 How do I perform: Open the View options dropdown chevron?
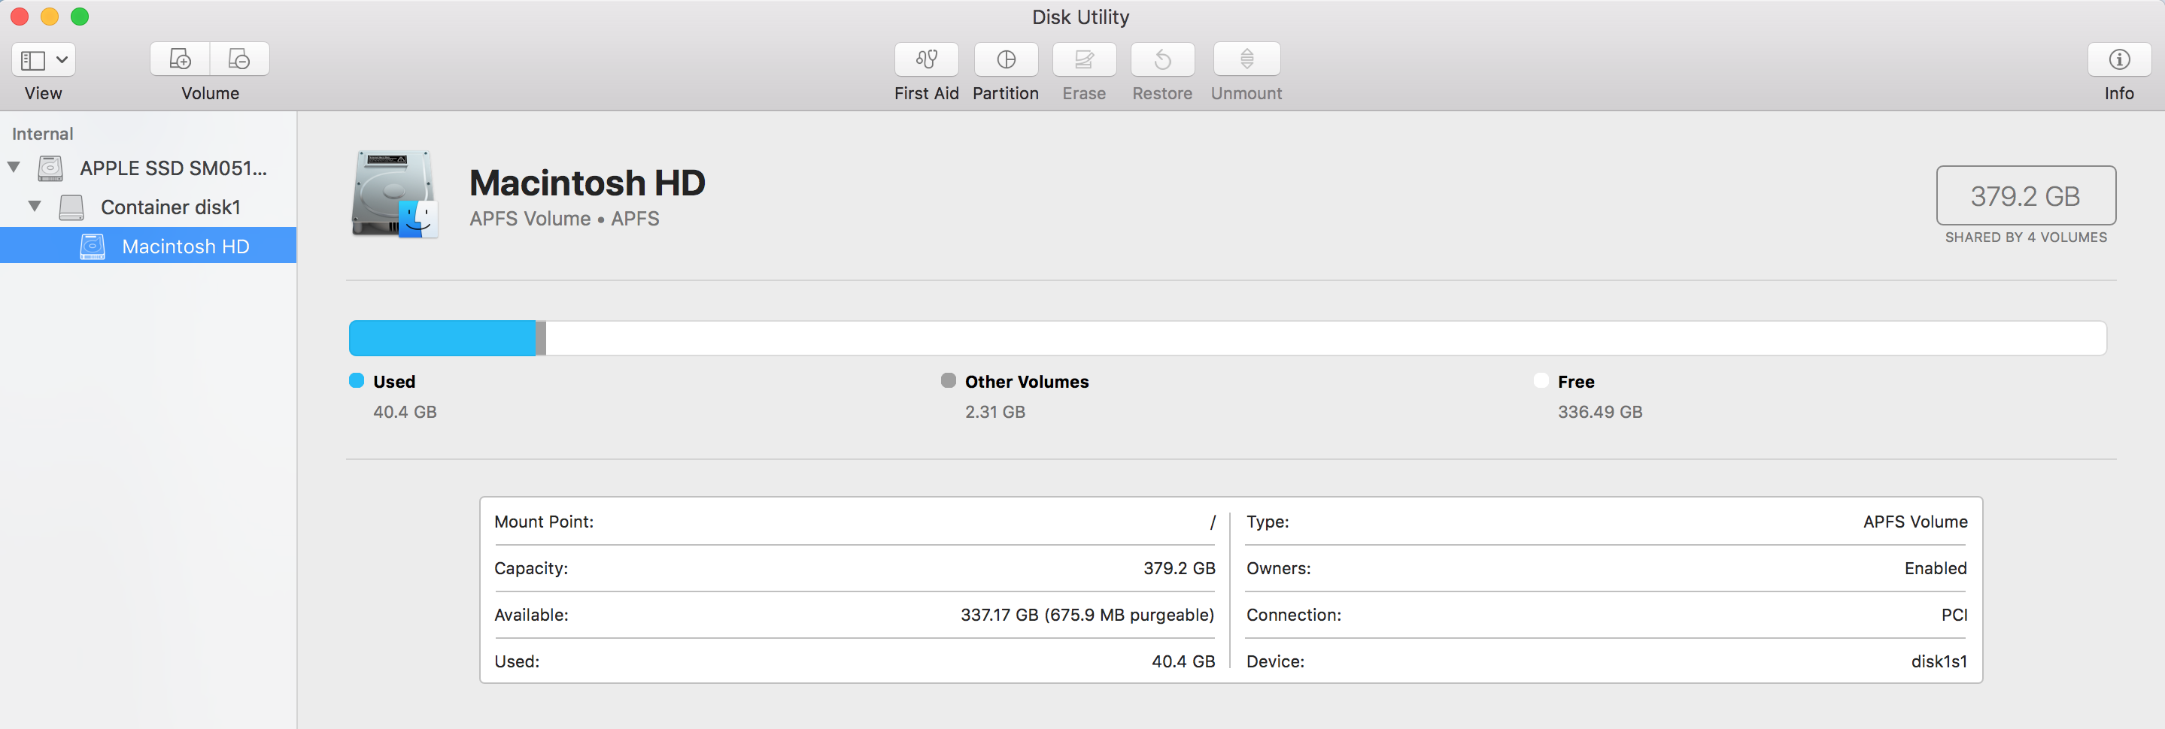tap(62, 59)
